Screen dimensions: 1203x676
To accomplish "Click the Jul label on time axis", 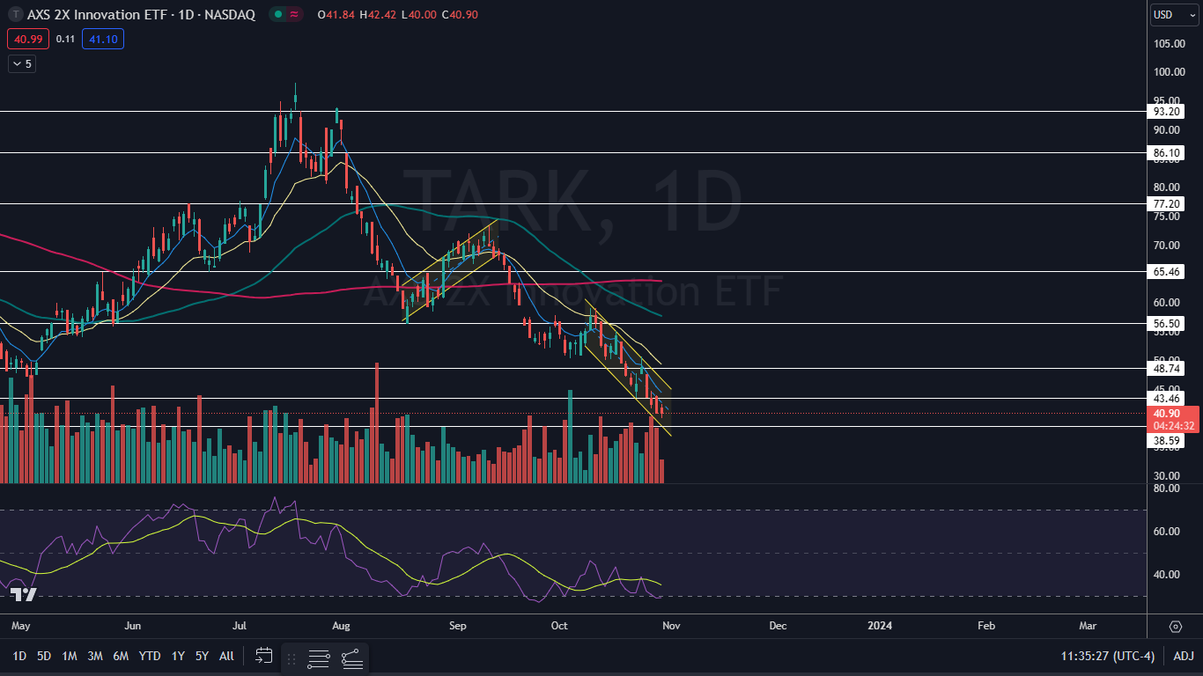I will [240, 626].
